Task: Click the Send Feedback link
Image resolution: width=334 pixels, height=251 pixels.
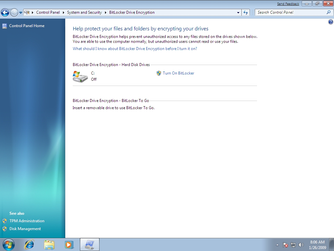Action: pos(288,4)
